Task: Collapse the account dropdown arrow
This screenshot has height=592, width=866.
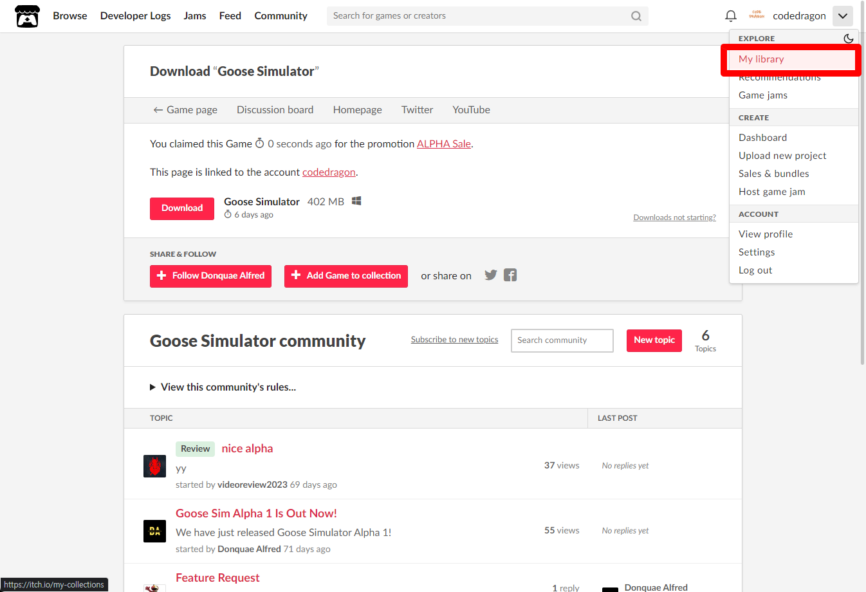Action: (843, 16)
